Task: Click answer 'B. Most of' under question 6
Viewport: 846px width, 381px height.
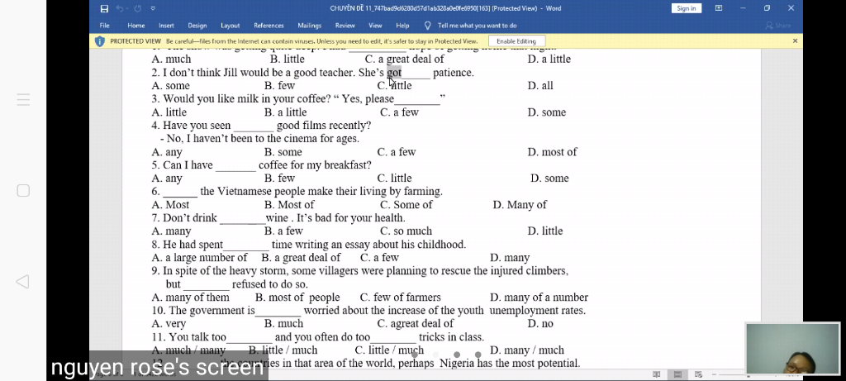Action: click(x=289, y=204)
